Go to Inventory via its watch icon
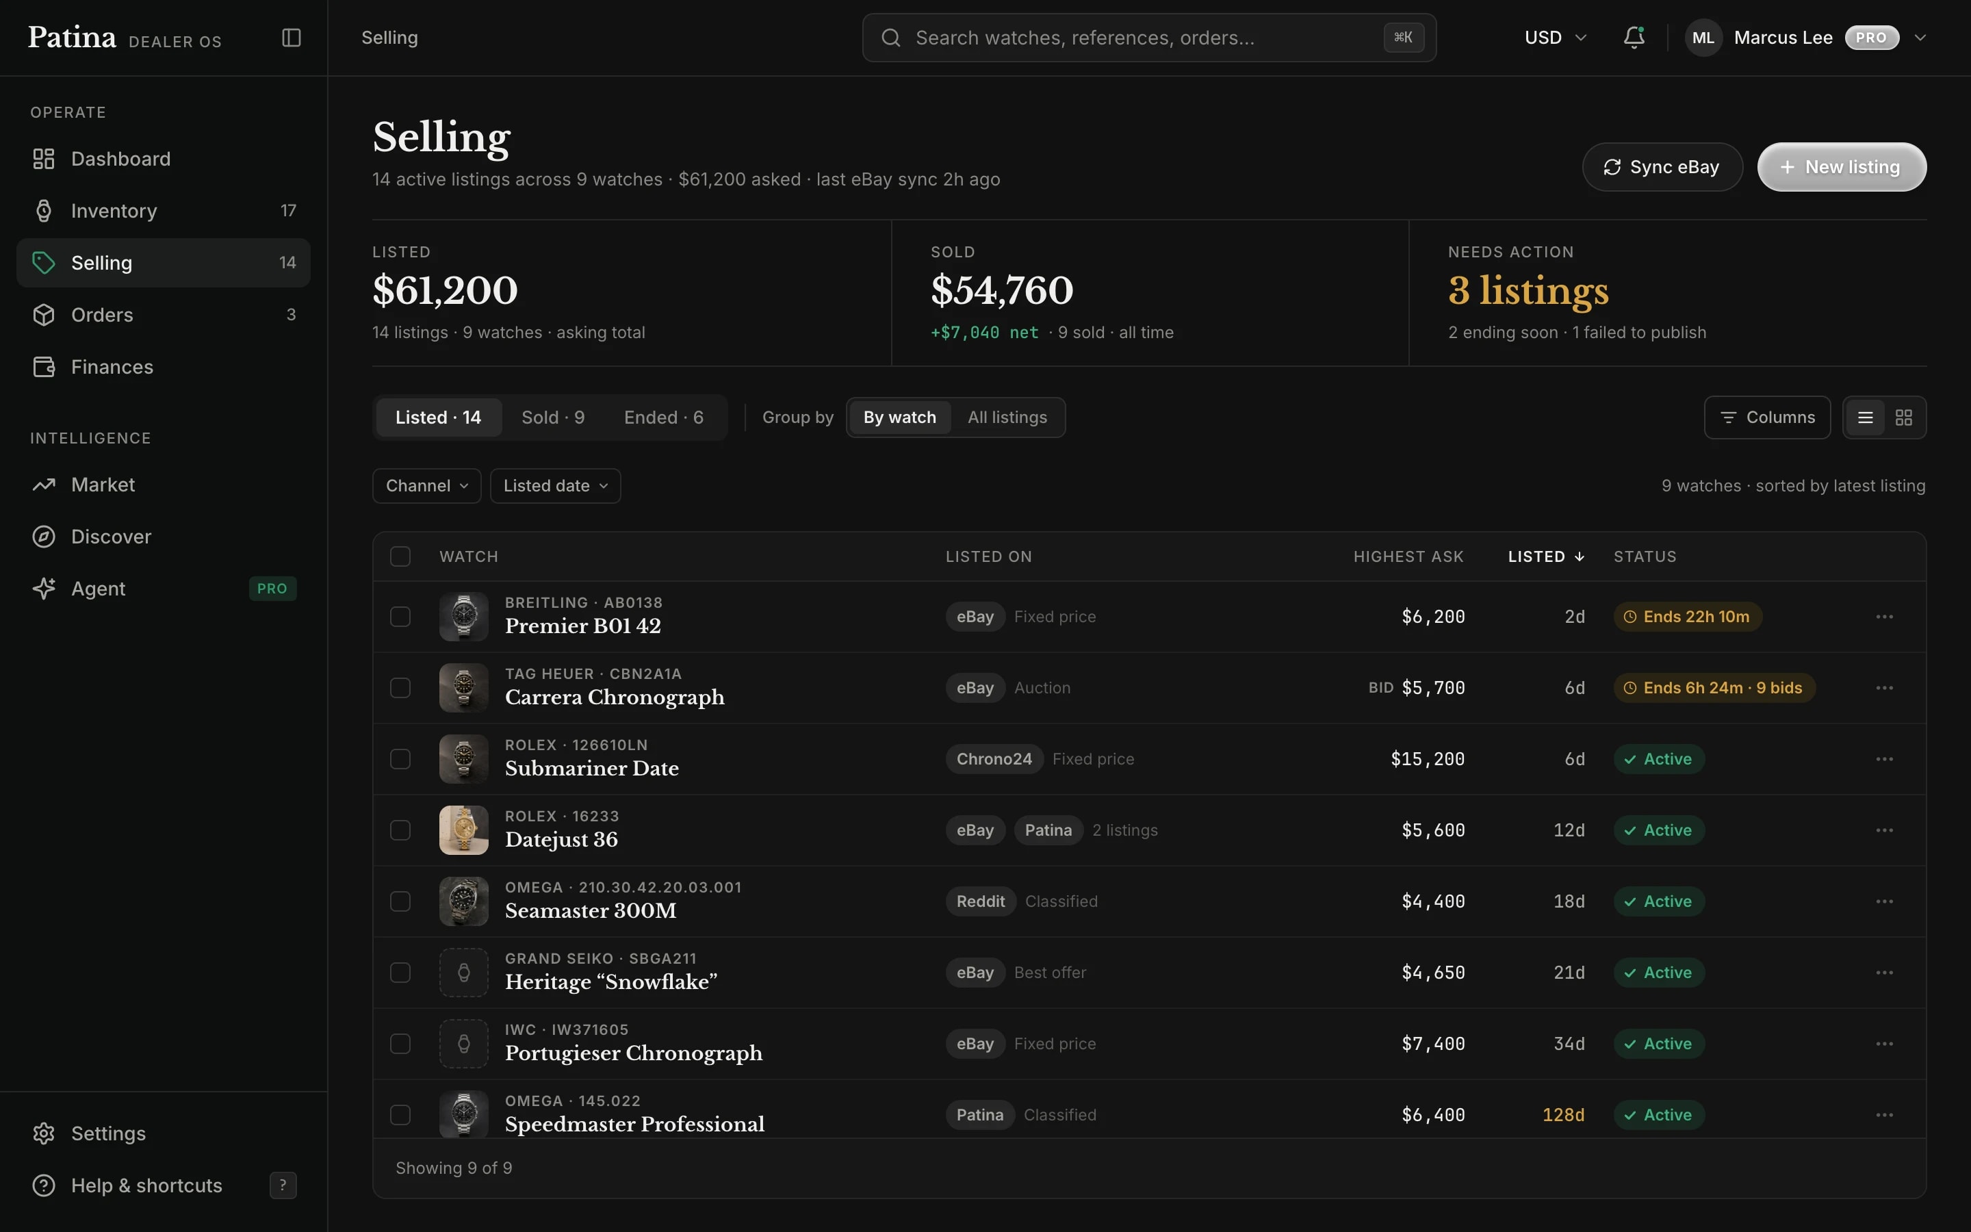 click(44, 211)
